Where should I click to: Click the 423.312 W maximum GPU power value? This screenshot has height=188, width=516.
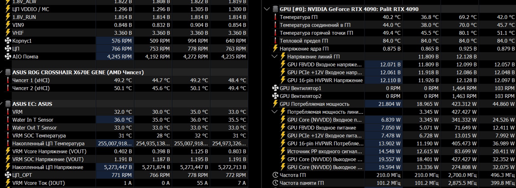[464, 104]
